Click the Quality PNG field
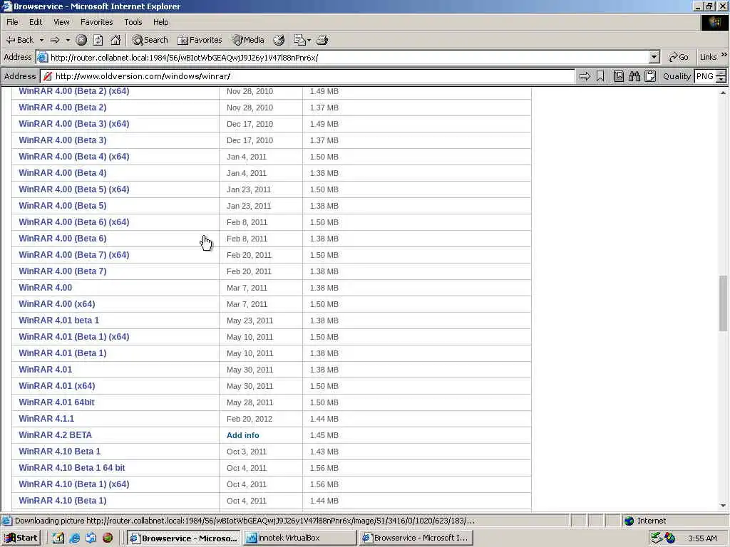 (x=704, y=76)
